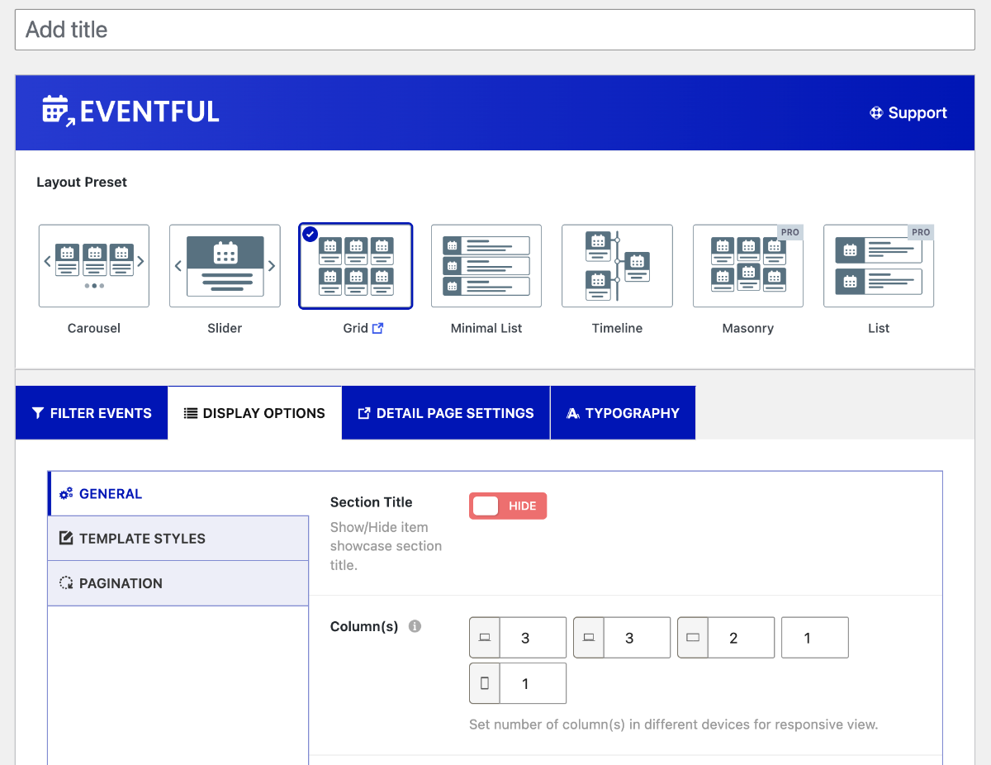Click the Timeline label text
The image size is (991, 765).
[617, 328]
